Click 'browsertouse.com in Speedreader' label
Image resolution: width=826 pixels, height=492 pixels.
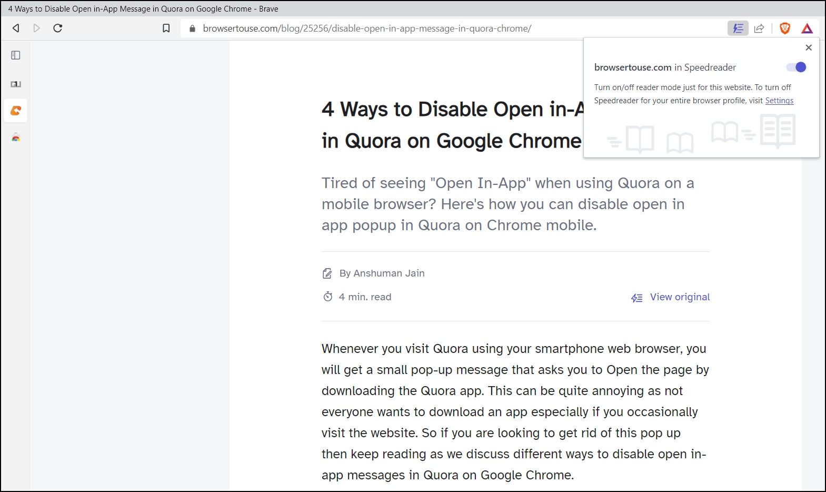click(665, 67)
